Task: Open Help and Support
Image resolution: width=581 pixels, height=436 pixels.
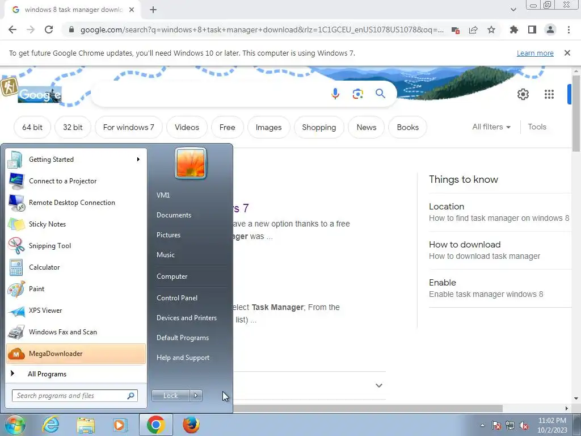Action: [183, 358]
